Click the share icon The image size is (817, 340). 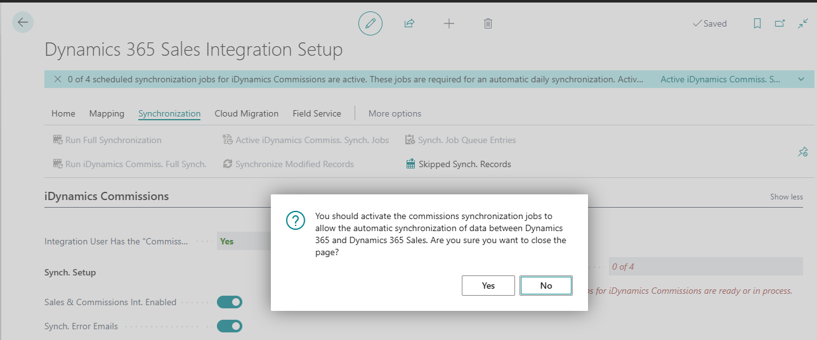click(x=409, y=23)
